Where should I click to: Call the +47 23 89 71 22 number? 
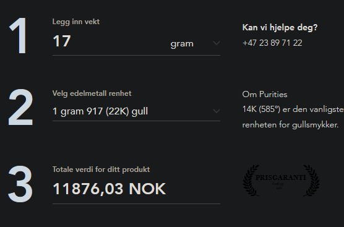click(272, 43)
